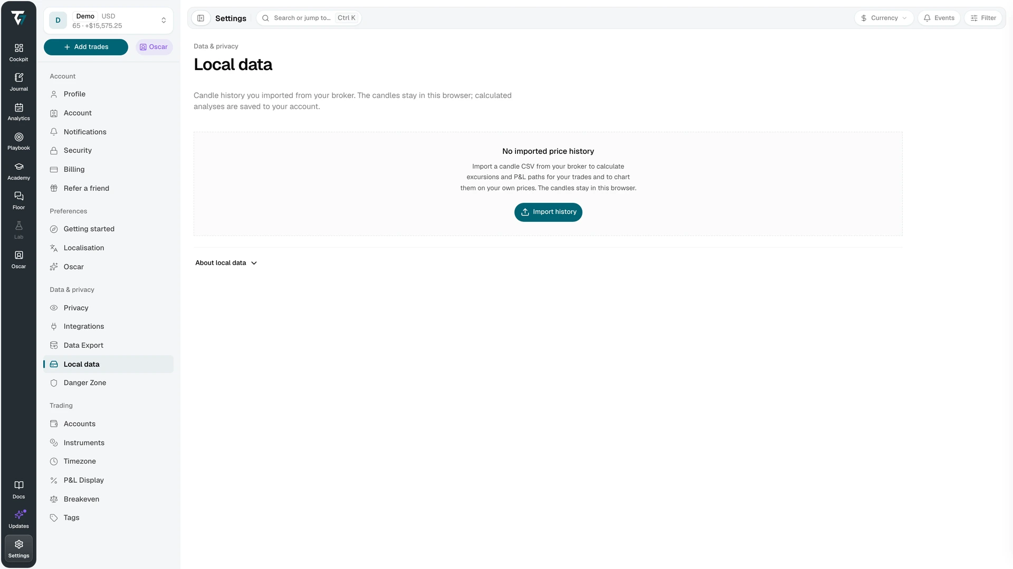This screenshot has height=569, width=1013.
Task: Toggle the sidebar panel icon beside Settings
Action: (200, 18)
